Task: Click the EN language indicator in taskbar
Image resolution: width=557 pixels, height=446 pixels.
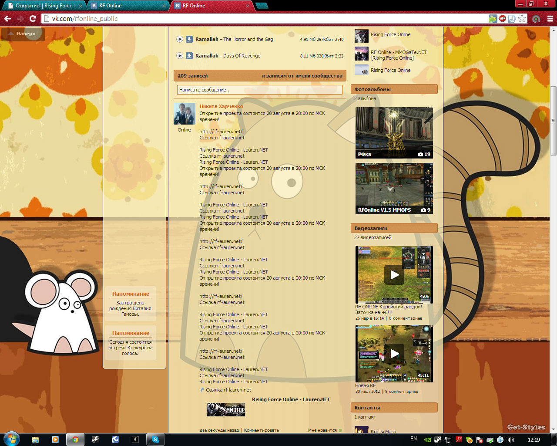Action: (413, 439)
